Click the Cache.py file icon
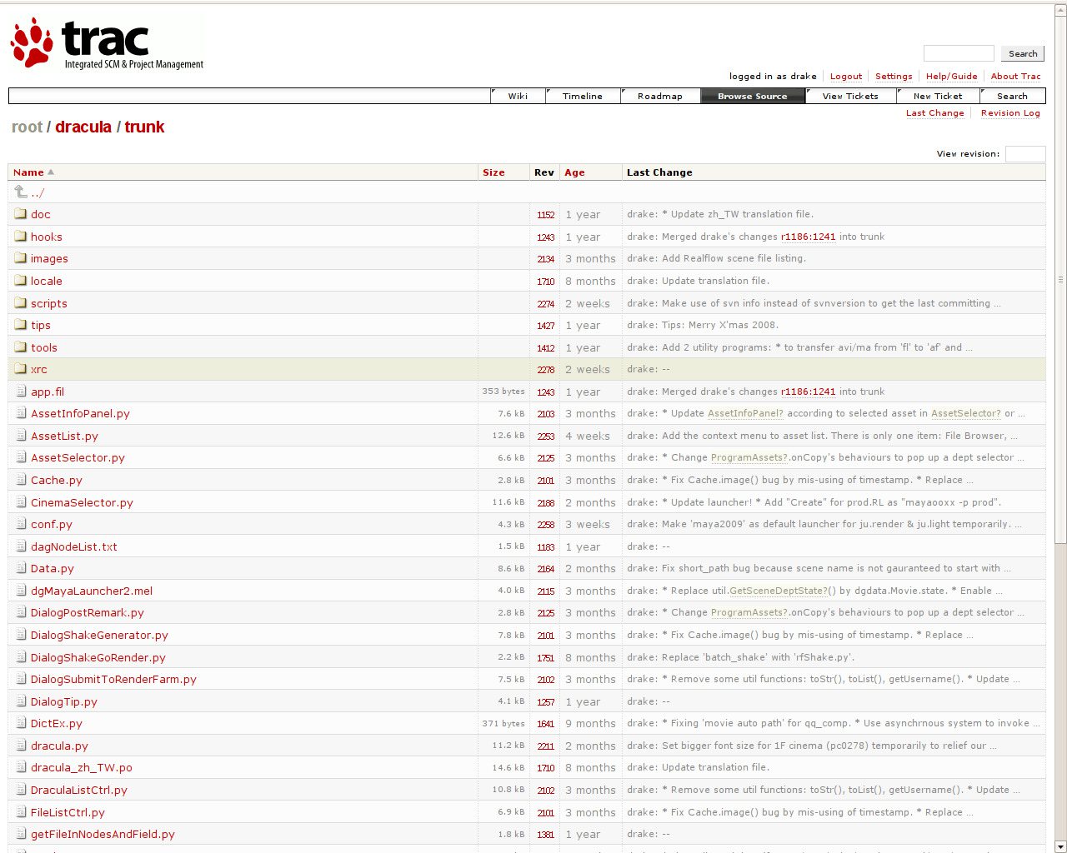 click(22, 480)
